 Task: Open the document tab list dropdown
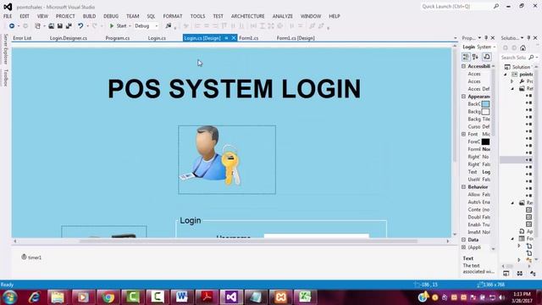(455, 38)
